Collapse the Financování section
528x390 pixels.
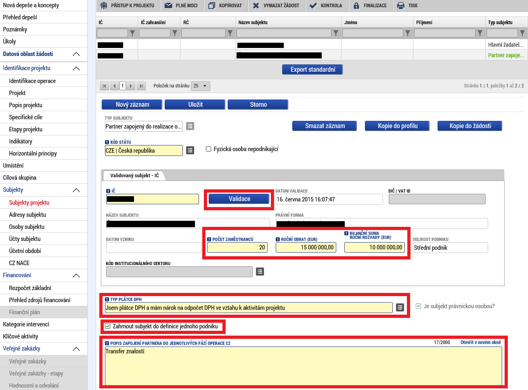[x=76, y=275]
